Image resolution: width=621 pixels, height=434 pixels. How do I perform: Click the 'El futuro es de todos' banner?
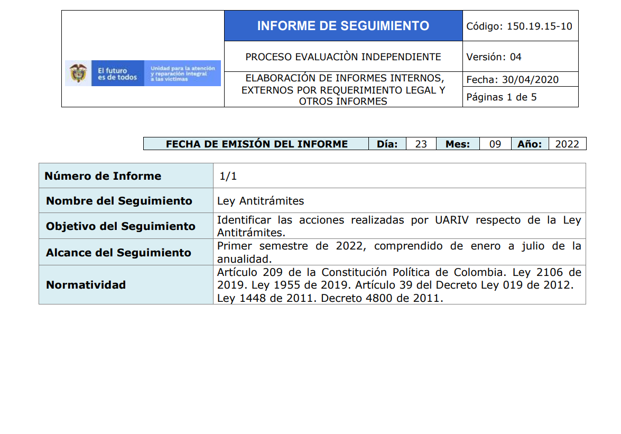tap(118, 73)
